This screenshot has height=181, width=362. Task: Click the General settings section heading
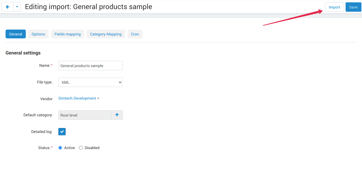(x=23, y=53)
